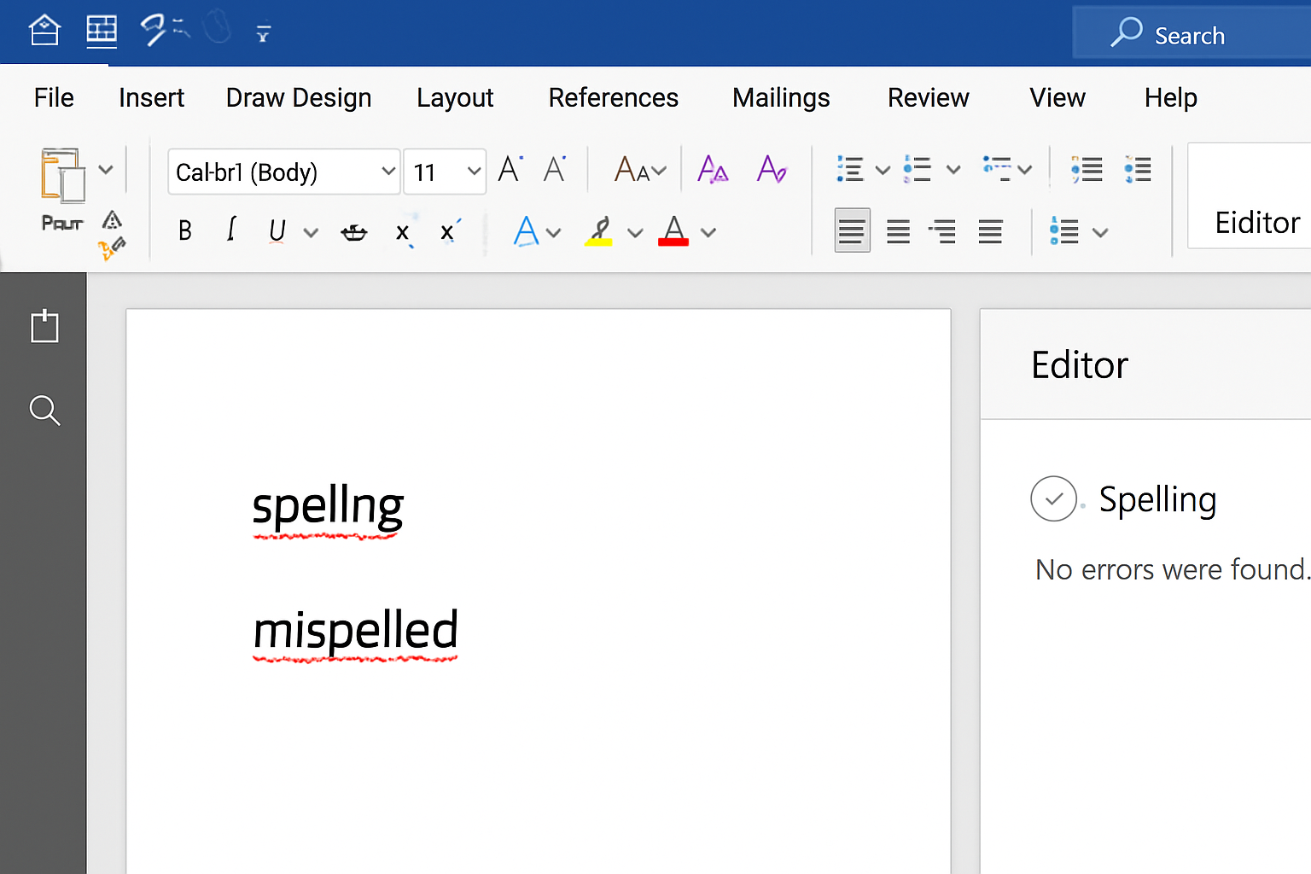Screen dimensions: 1311x874
Task: Click the page icon in left sidebar
Action: tap(44, 325)
